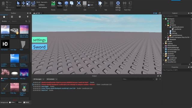Click the Sword GUI button in viewport

click(x=39, y=47)
